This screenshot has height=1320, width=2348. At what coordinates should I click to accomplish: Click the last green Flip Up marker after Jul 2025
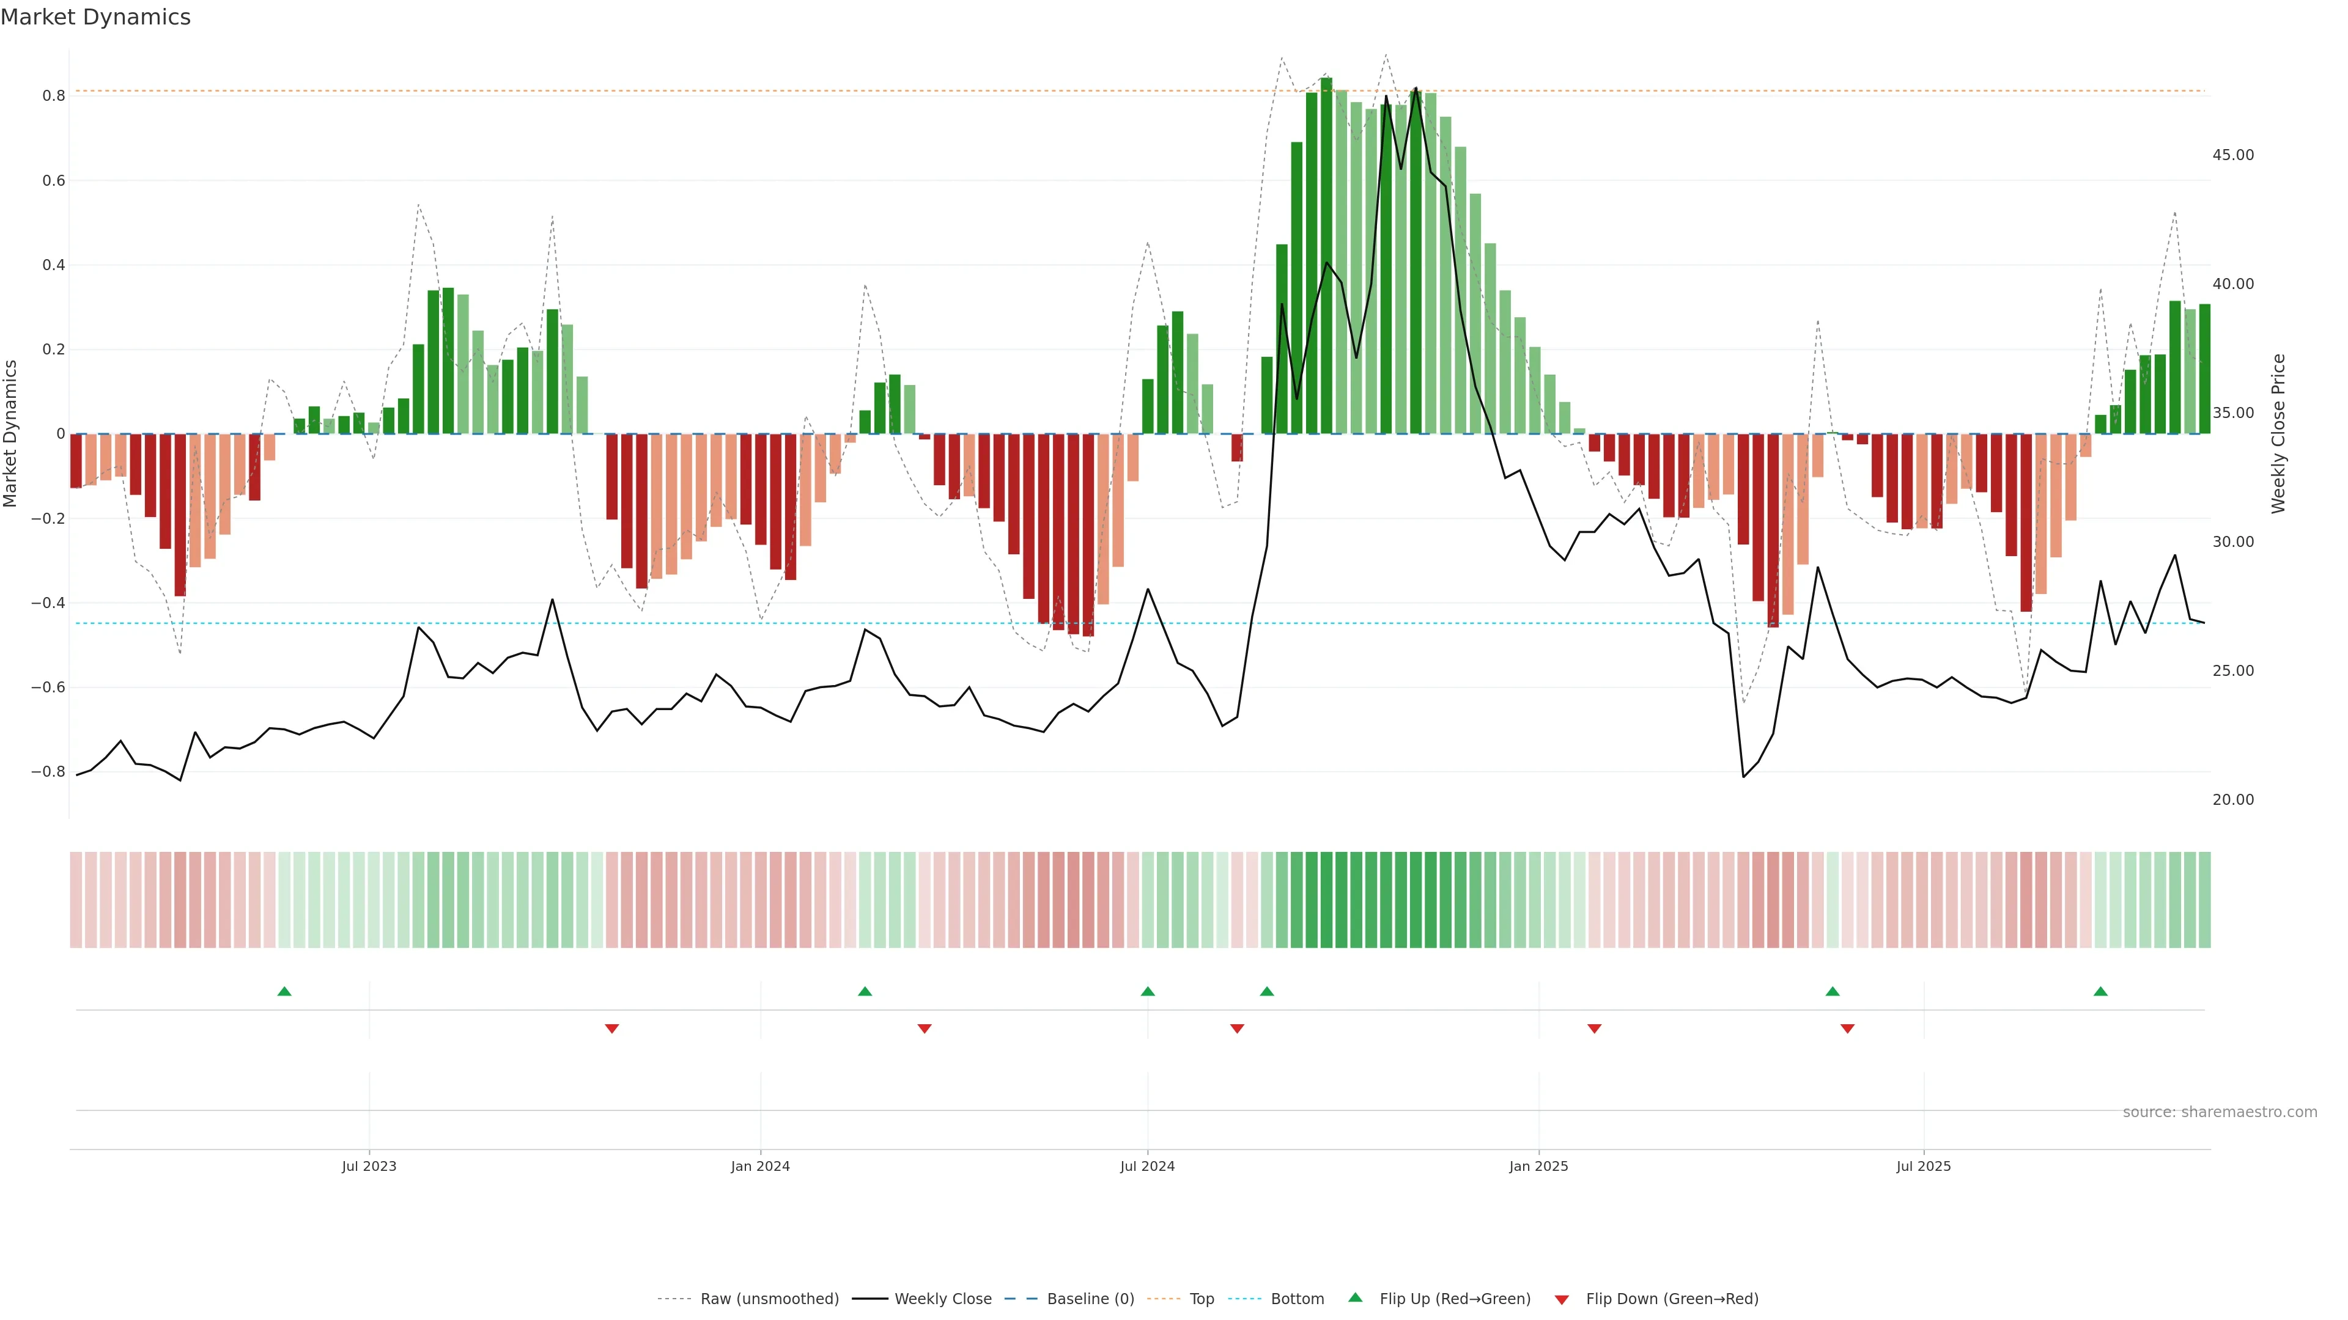coord(2100,991)
